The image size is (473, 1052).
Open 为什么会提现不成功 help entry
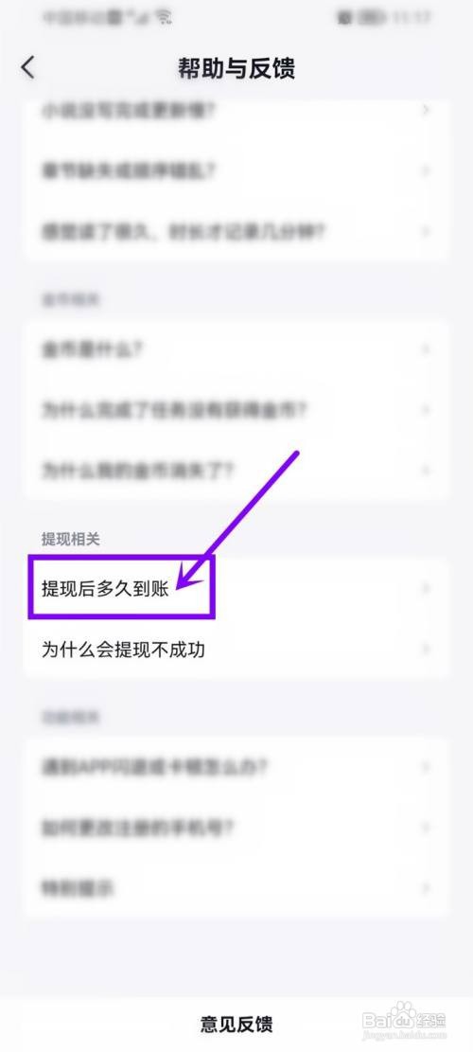point(236,650)
